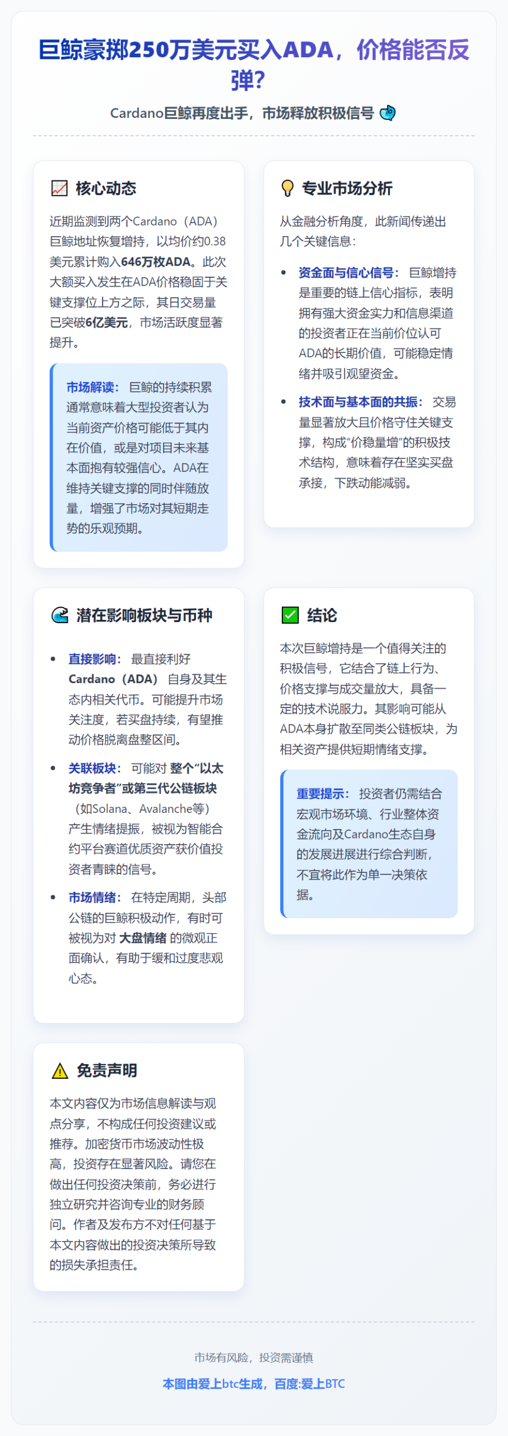Click the footer text 百度:爱上BTC
The height and width of the screenshot is (1436, 508).
tap(310, 1384)
